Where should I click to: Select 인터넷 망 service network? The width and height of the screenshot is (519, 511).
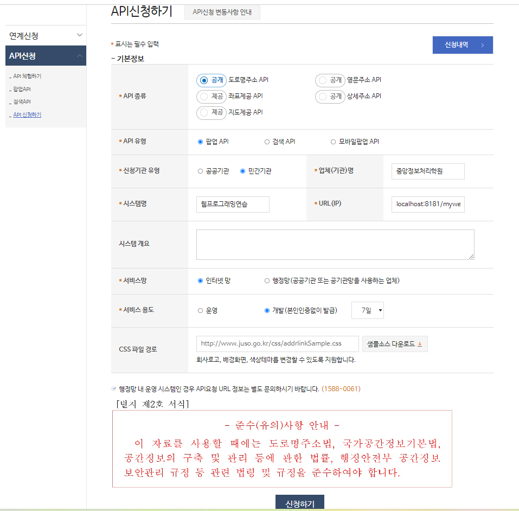click(200, 281)
